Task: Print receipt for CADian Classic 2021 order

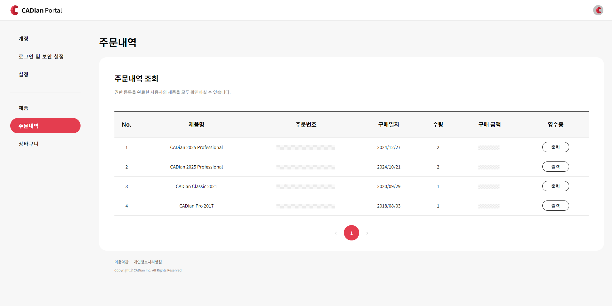Action: tap(555, 186)
